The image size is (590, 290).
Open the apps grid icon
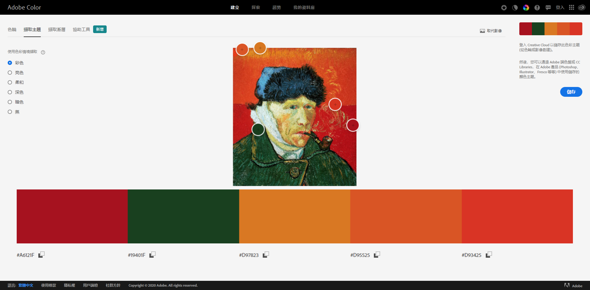point(571,7)
